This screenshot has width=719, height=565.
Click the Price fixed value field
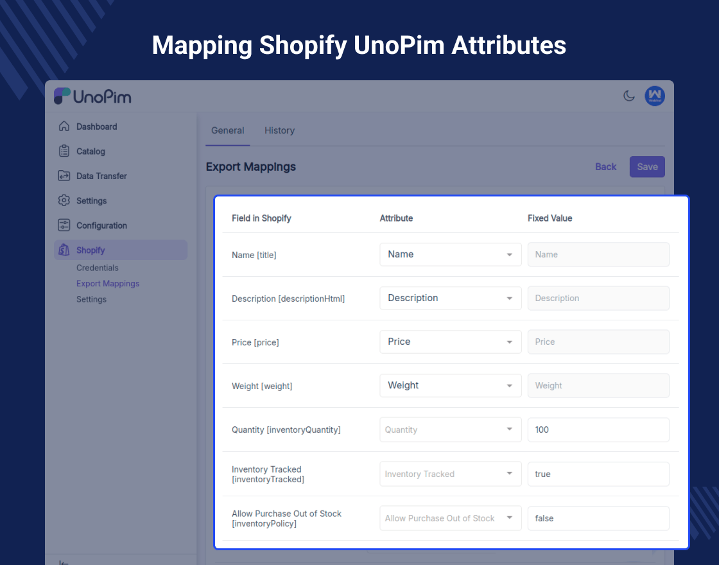pos(598,342)
